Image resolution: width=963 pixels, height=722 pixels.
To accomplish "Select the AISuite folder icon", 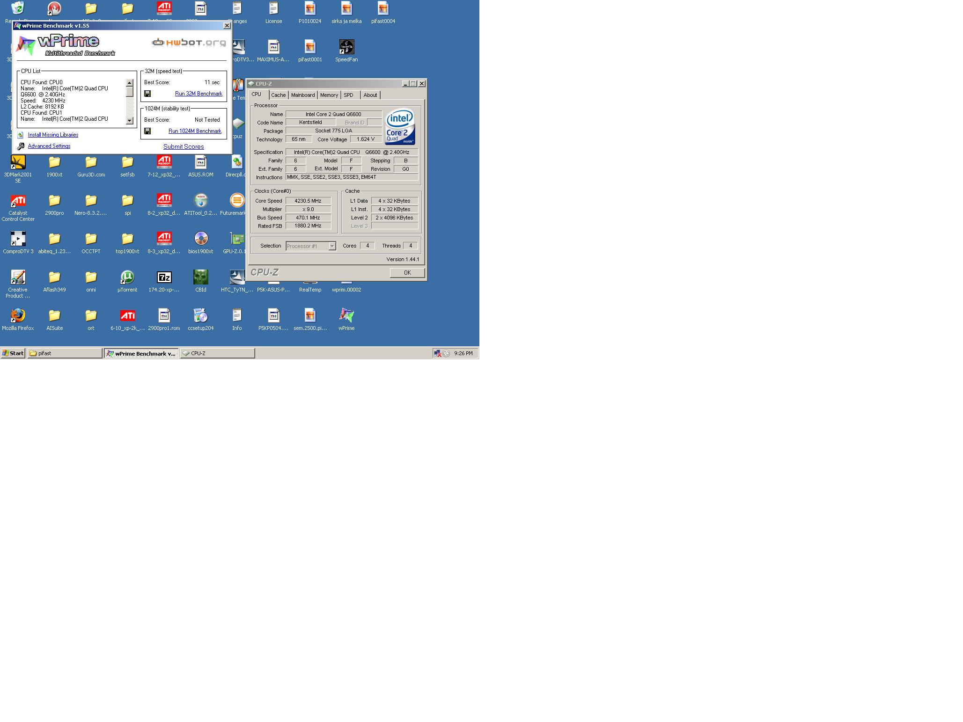I will coord(54,320).
